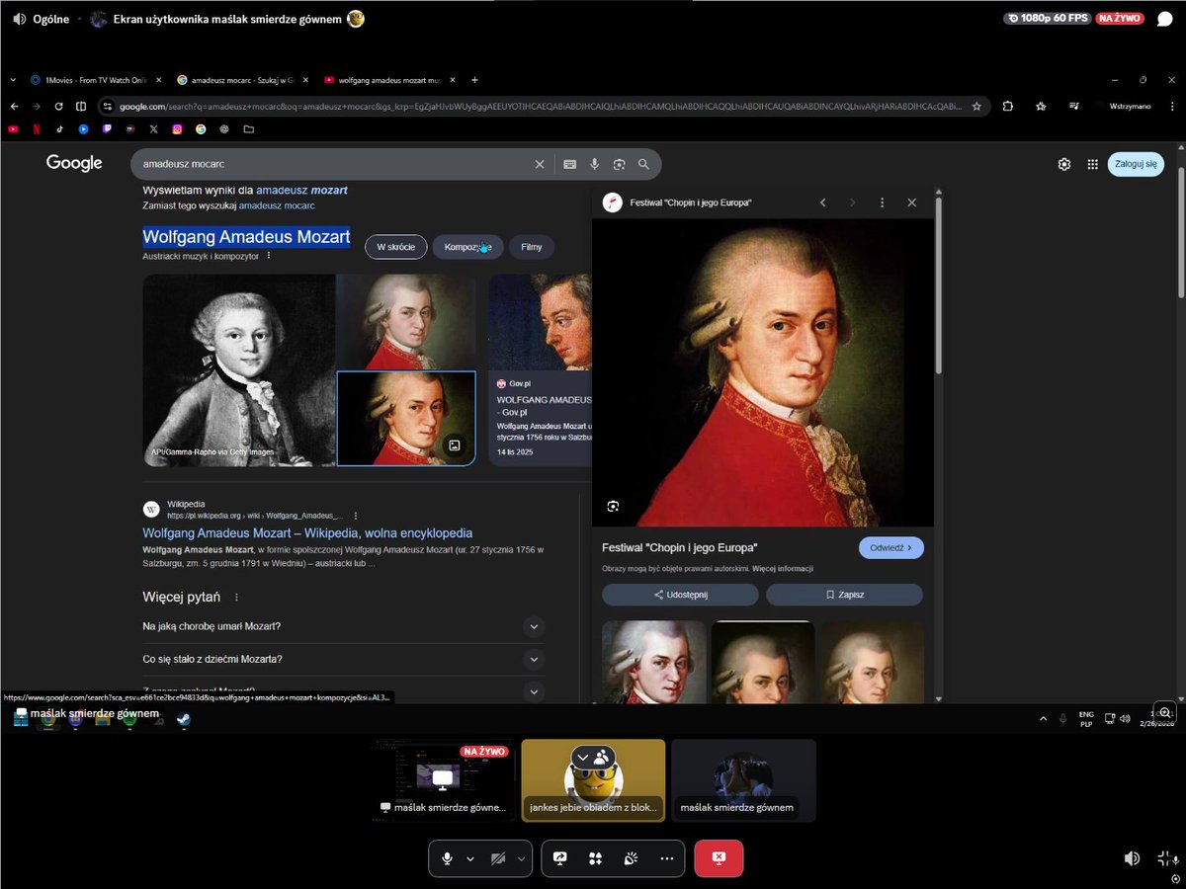Open the Twitch bookmark
Image resolution: width=1186 pixels, height=889 pixels.
(x=107, y=128)
